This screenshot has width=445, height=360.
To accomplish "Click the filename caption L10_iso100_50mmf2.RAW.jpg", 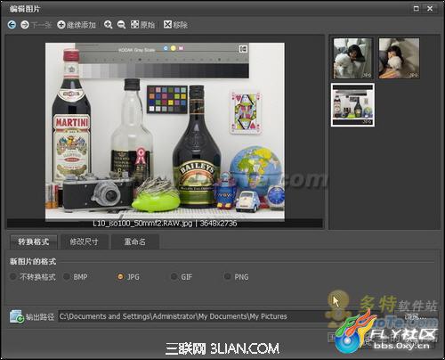I will pyautogui.click(x=142, y=224).
